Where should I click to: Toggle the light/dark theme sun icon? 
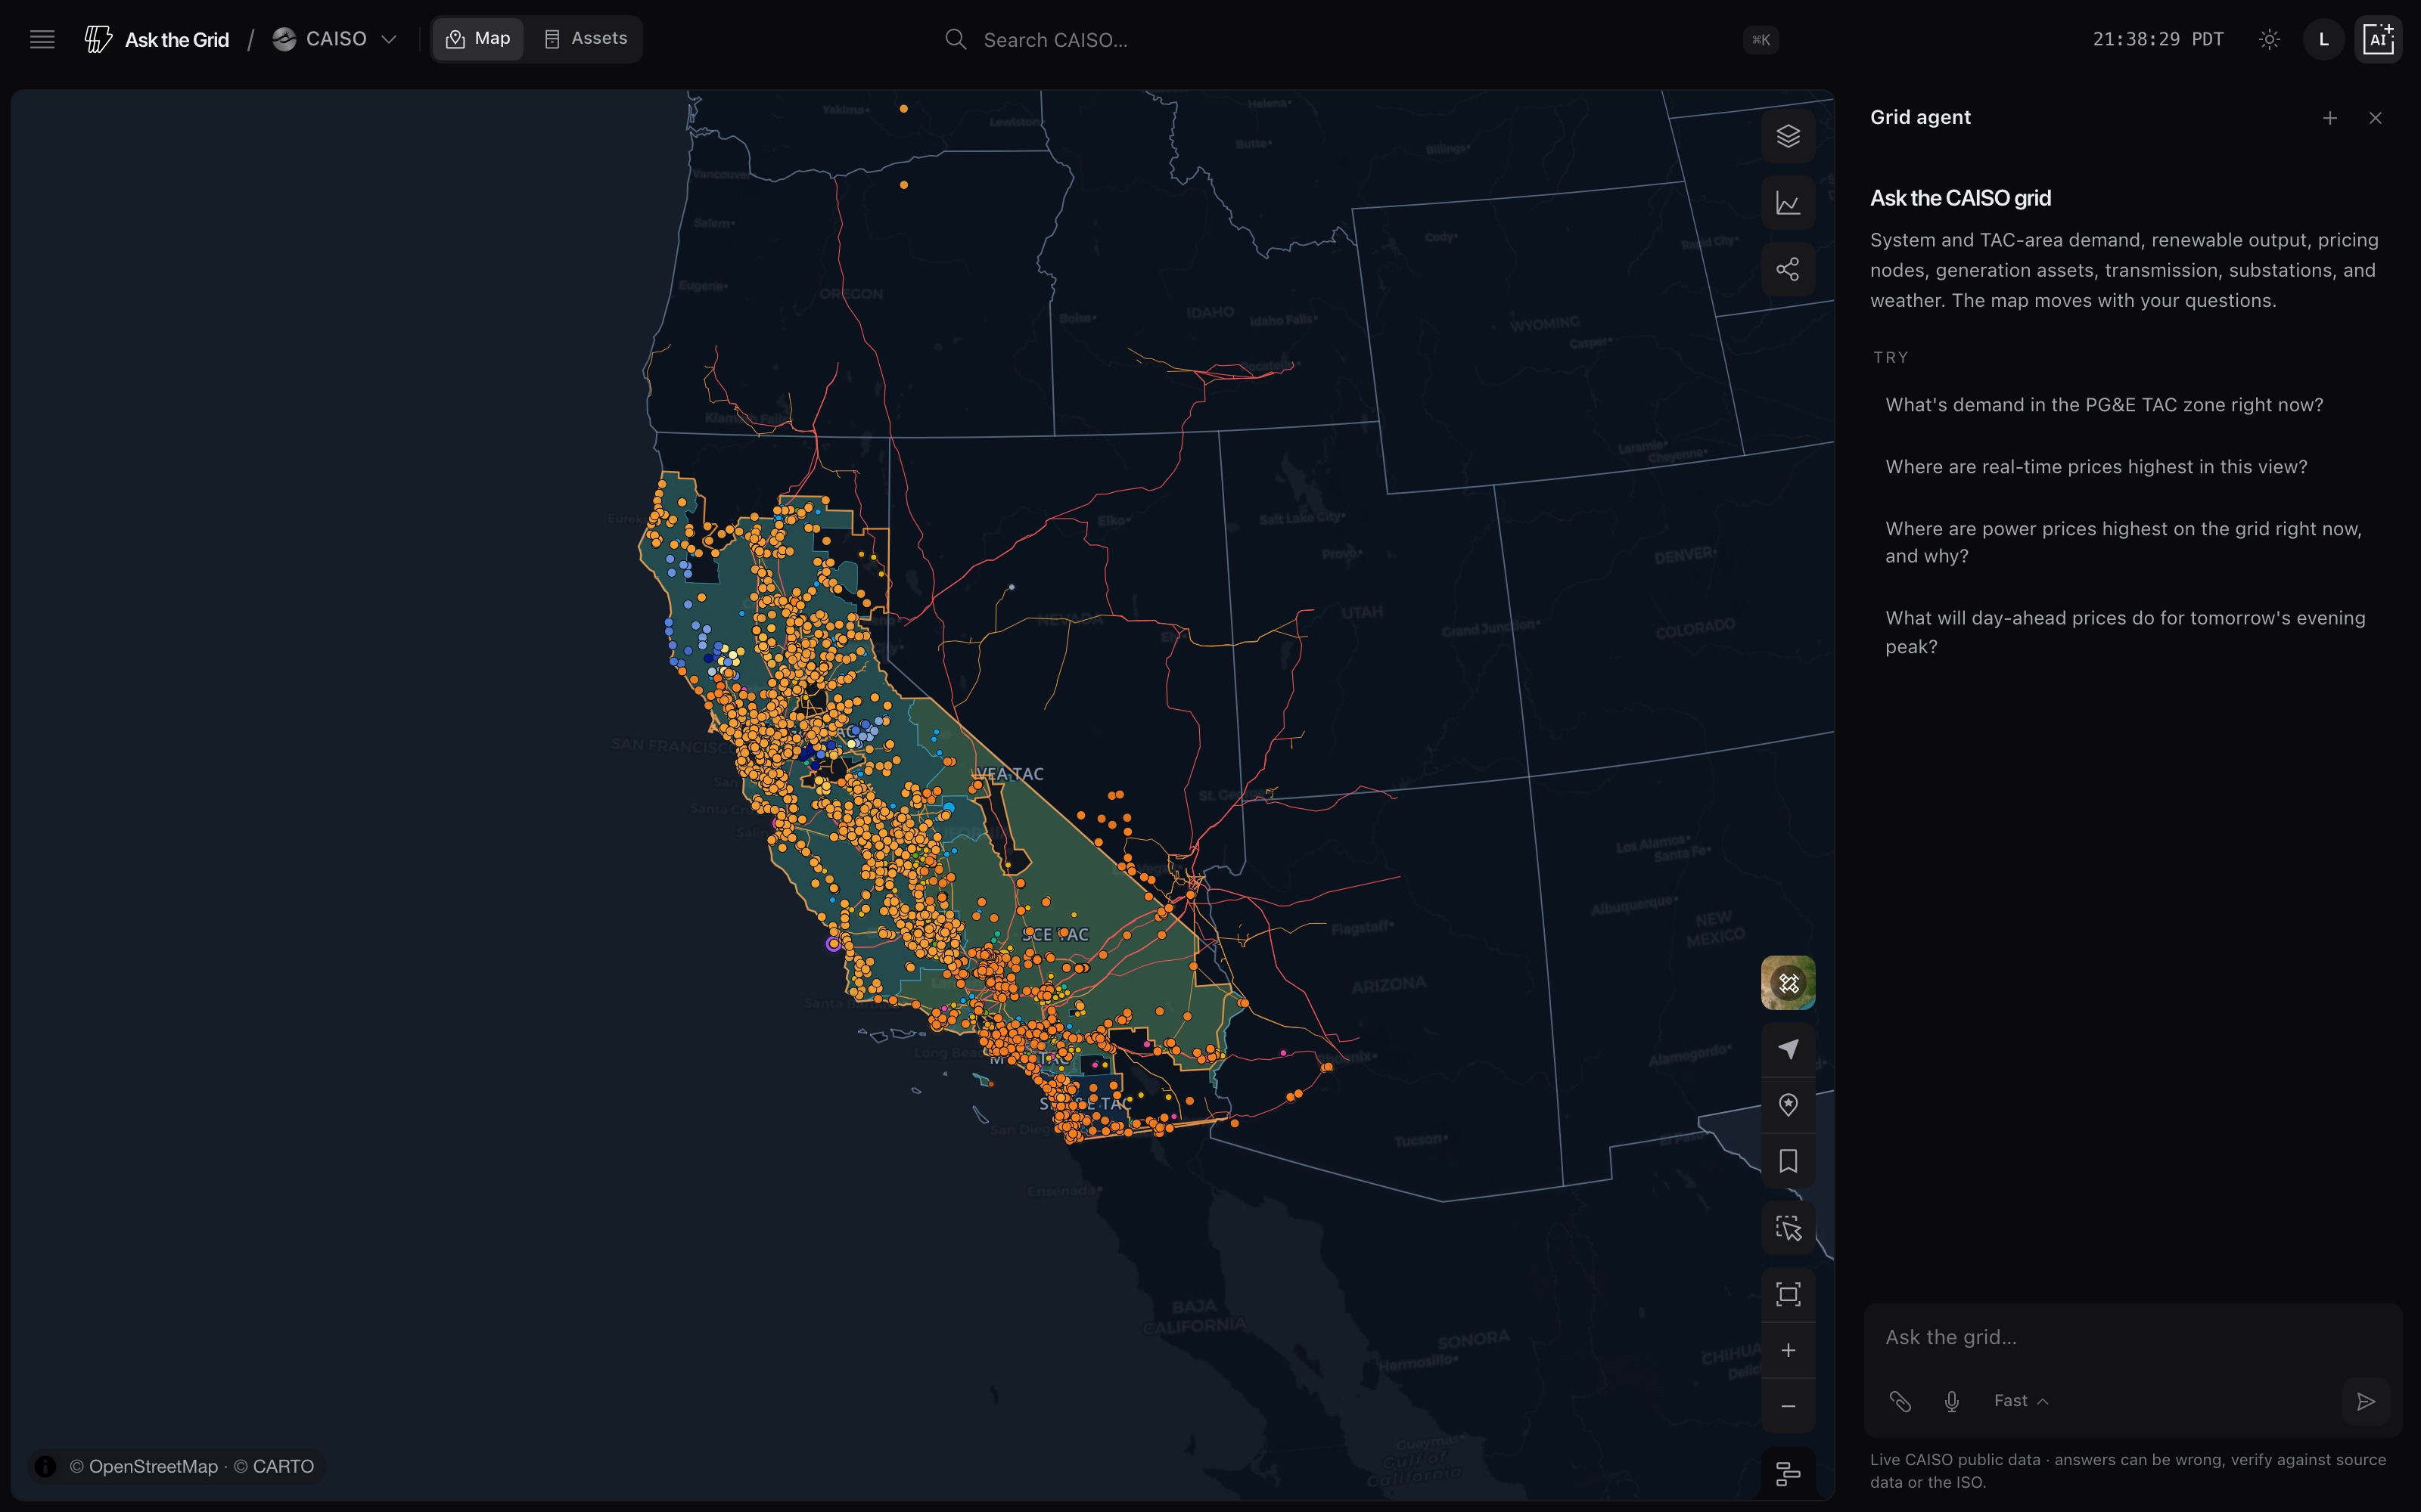2270,39
